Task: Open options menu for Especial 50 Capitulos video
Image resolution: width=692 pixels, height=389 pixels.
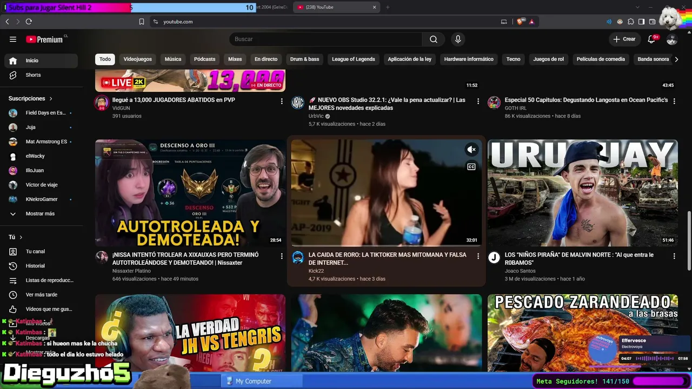Action: pyautogui.click(x=674, y=101)
